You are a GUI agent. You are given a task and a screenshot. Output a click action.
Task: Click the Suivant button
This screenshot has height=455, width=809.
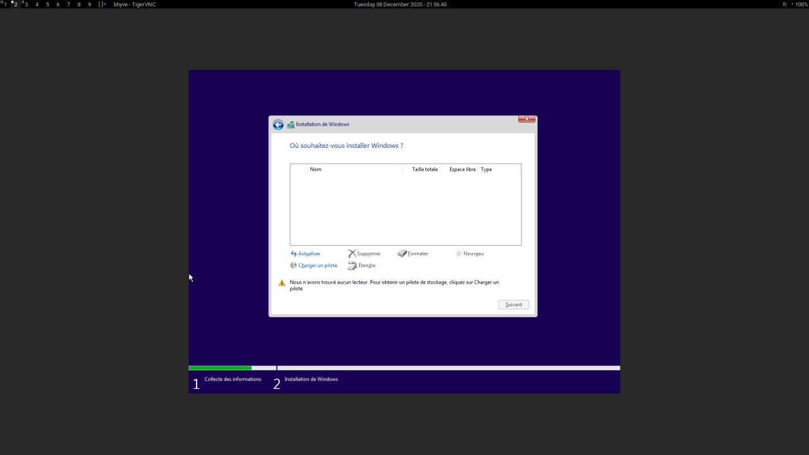click(x=513, y=305)
